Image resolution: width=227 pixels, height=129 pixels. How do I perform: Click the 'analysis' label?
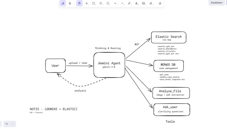point(80,91)
